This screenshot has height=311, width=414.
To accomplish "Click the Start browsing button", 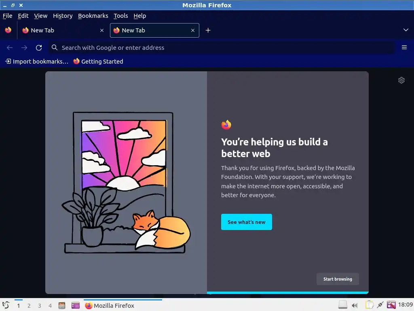I will [338, 279].
